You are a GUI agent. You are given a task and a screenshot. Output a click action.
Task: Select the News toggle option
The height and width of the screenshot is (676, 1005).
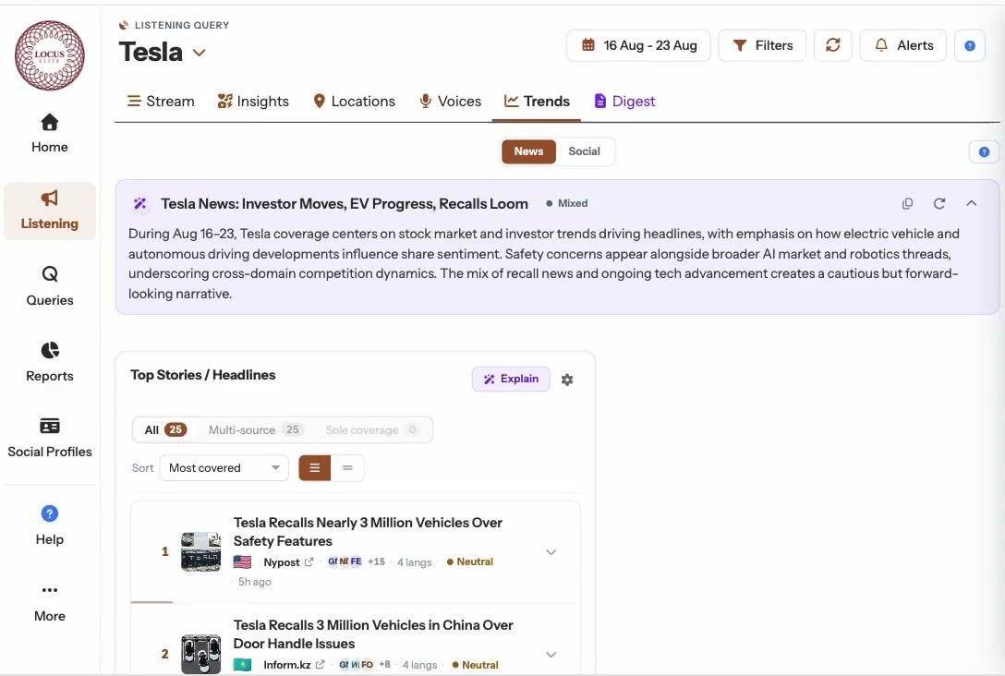[x=528, y=151]
